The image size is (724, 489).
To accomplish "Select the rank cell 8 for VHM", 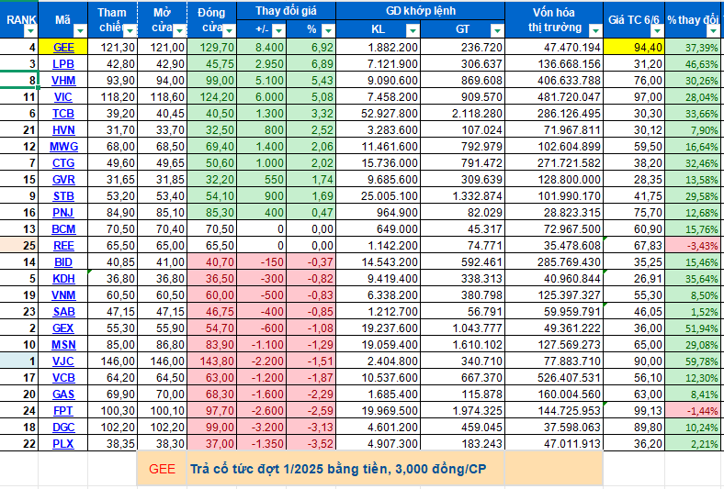I will pos(19,81).
